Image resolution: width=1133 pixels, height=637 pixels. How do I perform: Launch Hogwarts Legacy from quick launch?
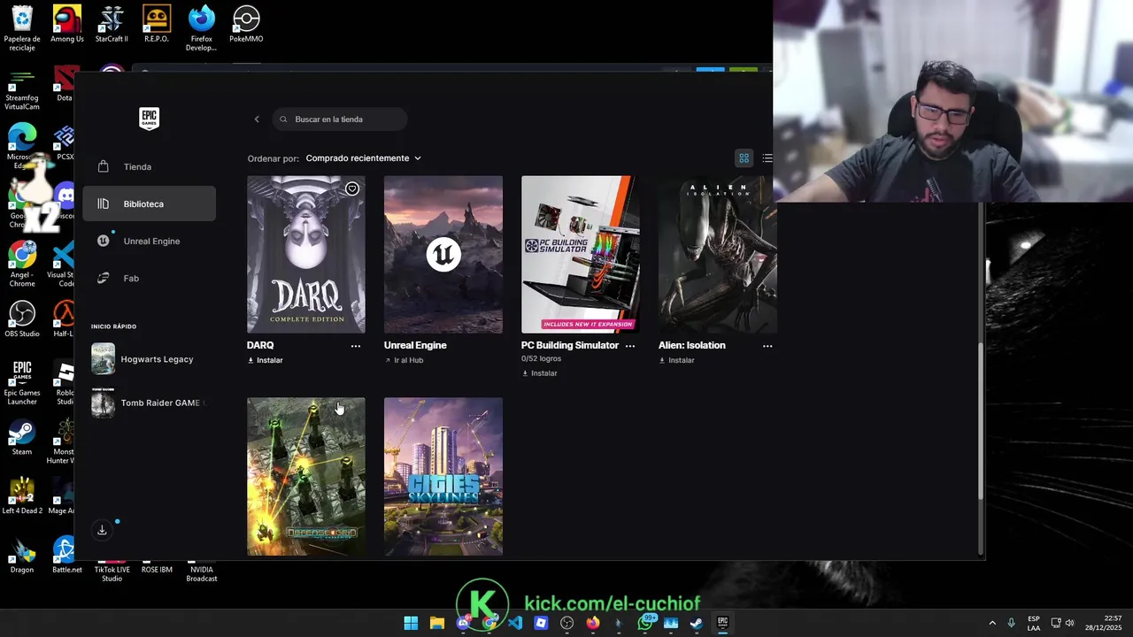149,359
